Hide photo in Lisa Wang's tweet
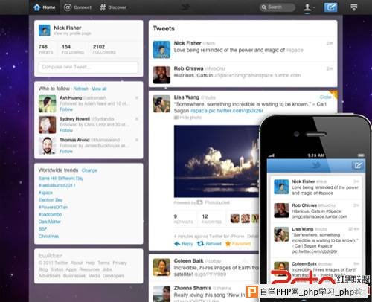 point(187,118)
